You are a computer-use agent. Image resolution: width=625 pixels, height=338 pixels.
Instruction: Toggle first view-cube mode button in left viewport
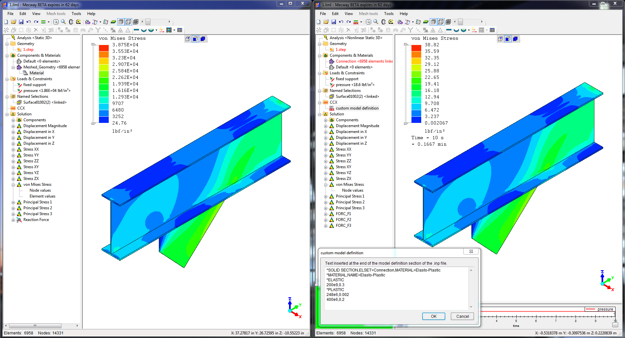coord(188,39)
